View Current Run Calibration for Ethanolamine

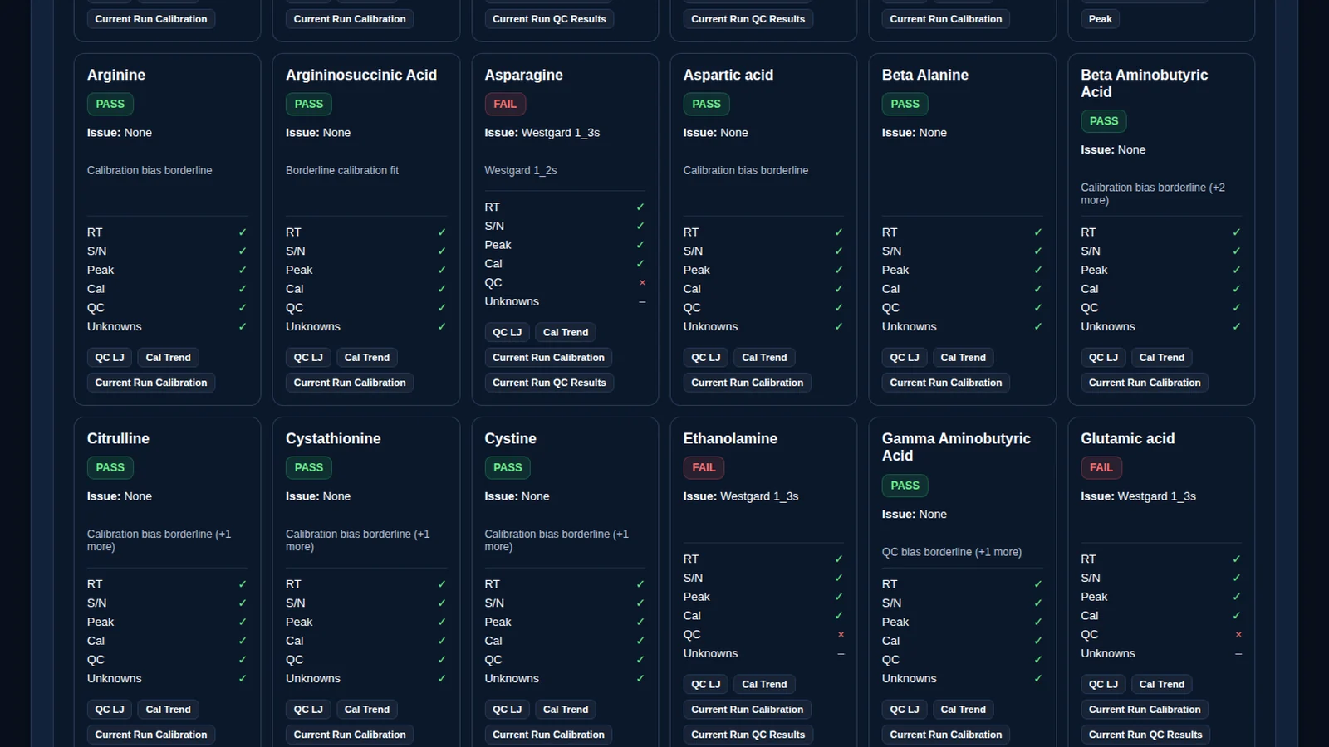(x=748, y=710)
